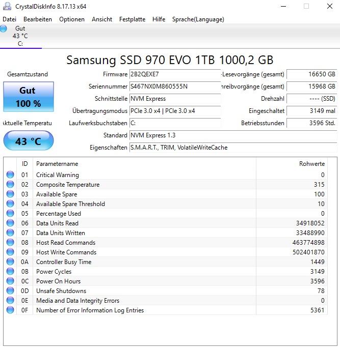Viewport: 340px width, 349px height.
Task: Click raw value 5361 for Error Log Entries
Action: [x=318, y=310]
